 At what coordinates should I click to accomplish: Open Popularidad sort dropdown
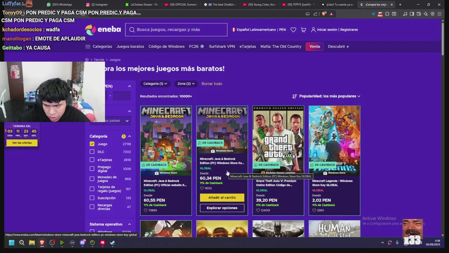pos(326,96)
